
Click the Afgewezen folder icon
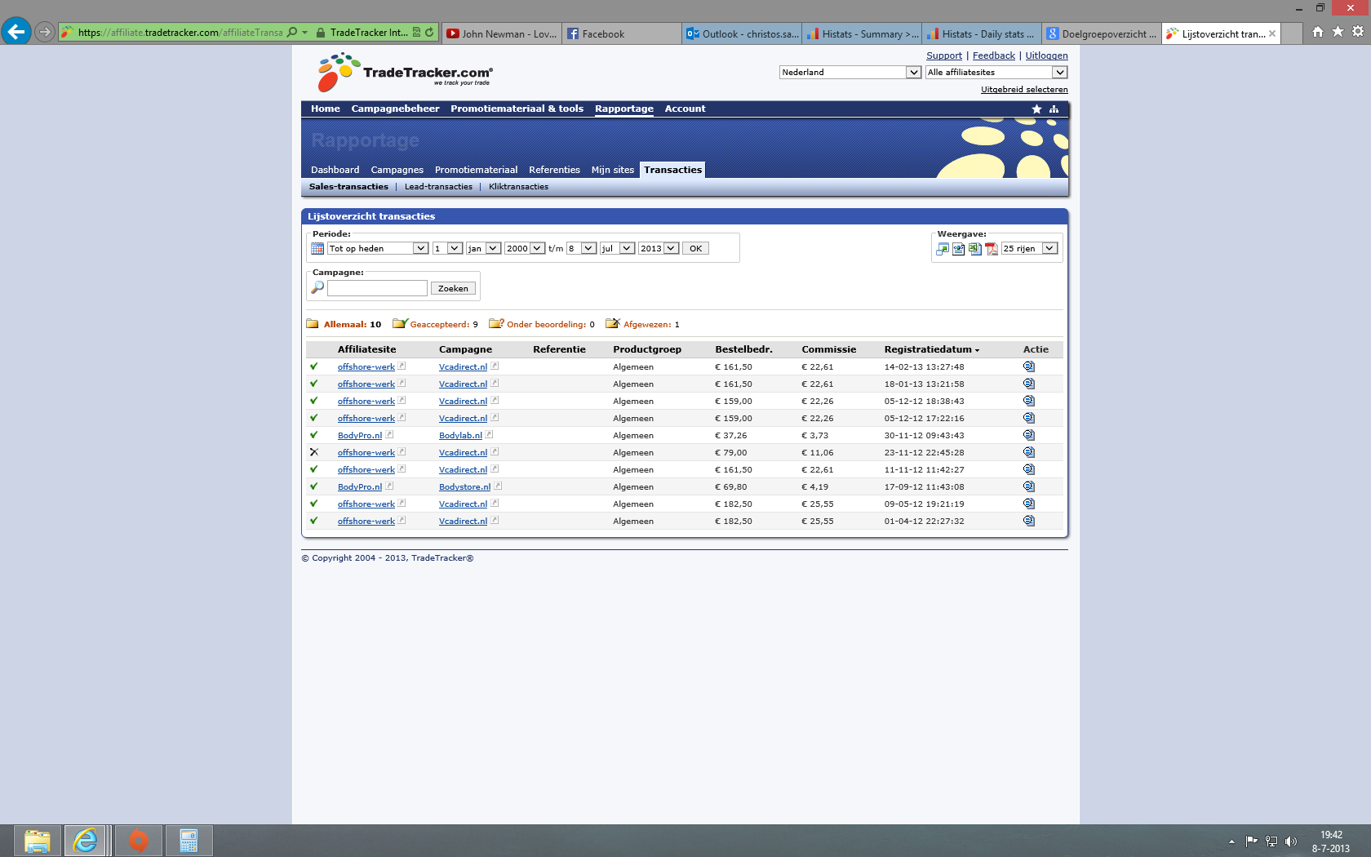[613, 324]
